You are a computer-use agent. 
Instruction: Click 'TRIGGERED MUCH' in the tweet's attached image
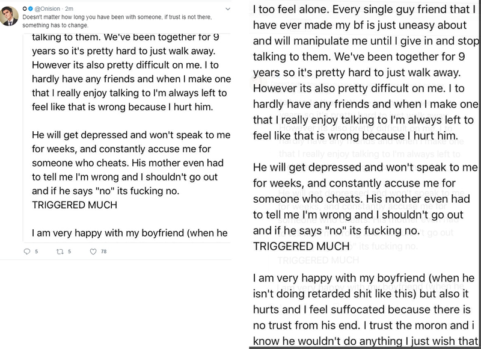click(x=74, y=204)
